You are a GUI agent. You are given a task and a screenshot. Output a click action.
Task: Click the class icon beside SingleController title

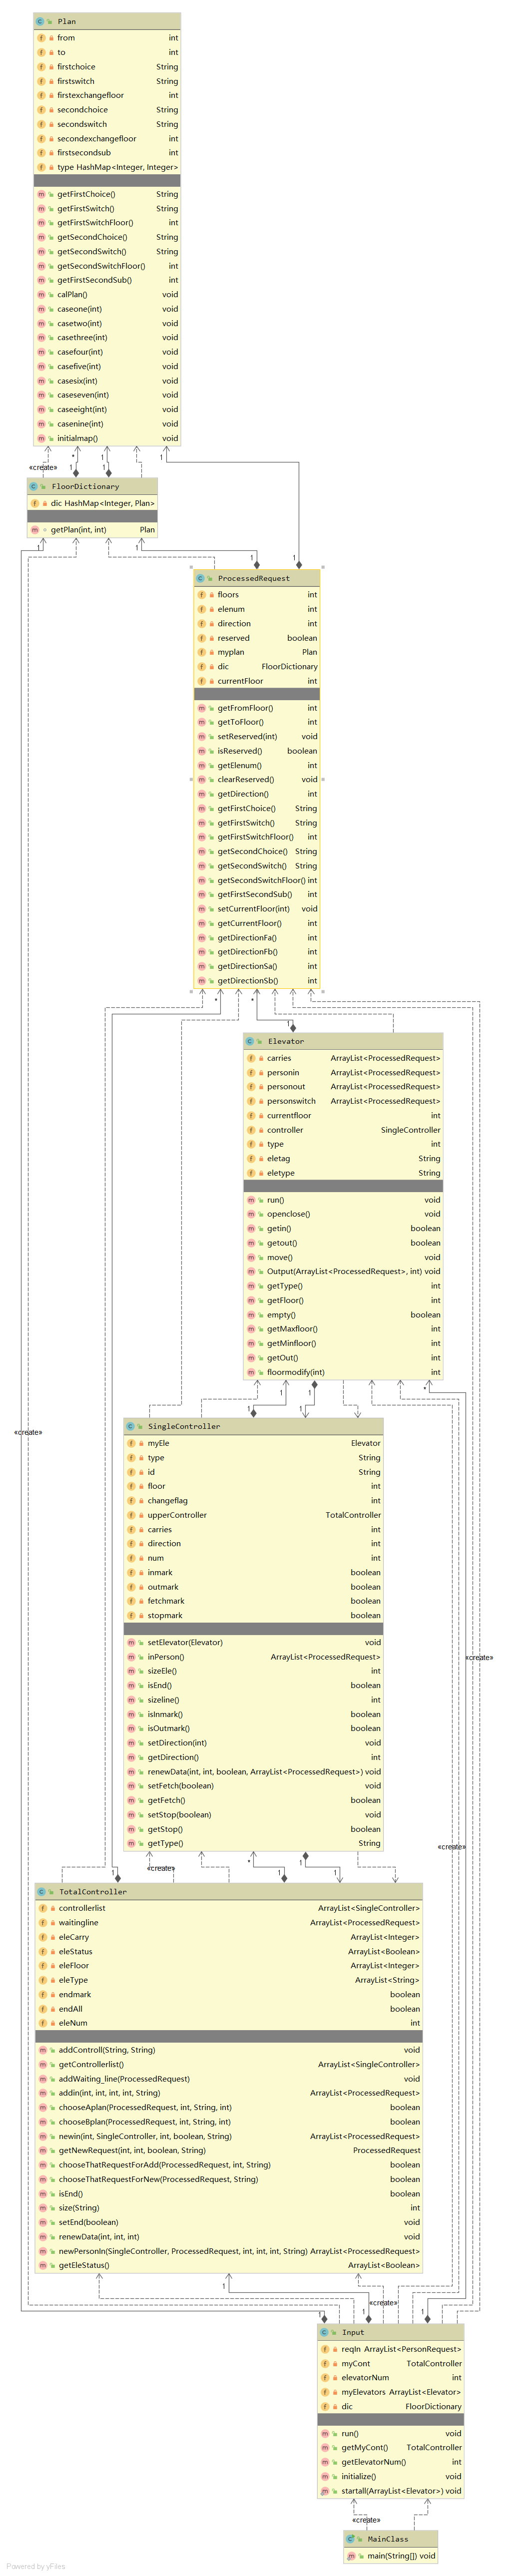pos(130,1426)
